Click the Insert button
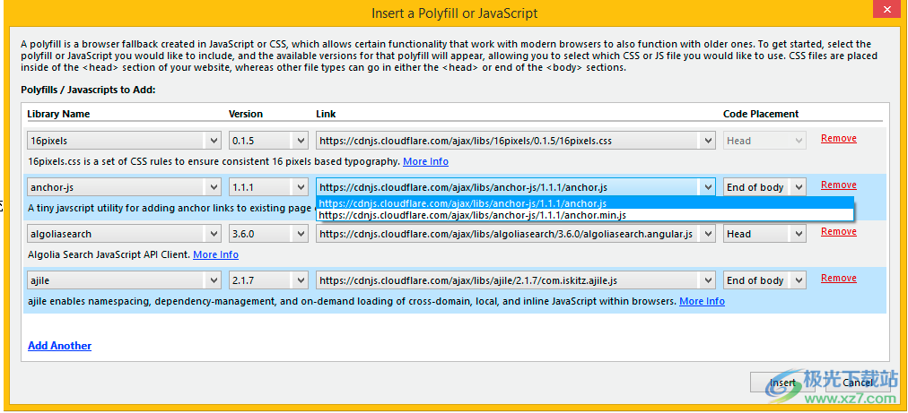This screenshot has height=413, width=908. click(782, 383)
